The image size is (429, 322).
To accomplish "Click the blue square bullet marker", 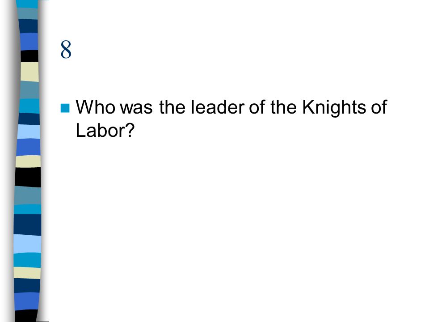I will (x=65, y=108).
